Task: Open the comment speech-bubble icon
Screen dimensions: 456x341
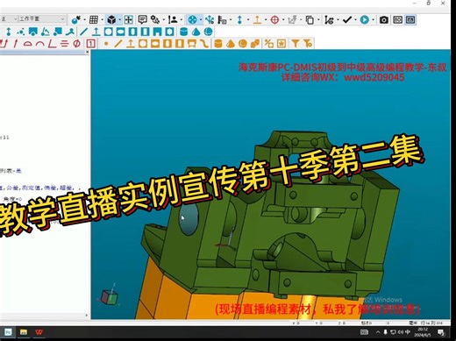Action: coord(142,20)
